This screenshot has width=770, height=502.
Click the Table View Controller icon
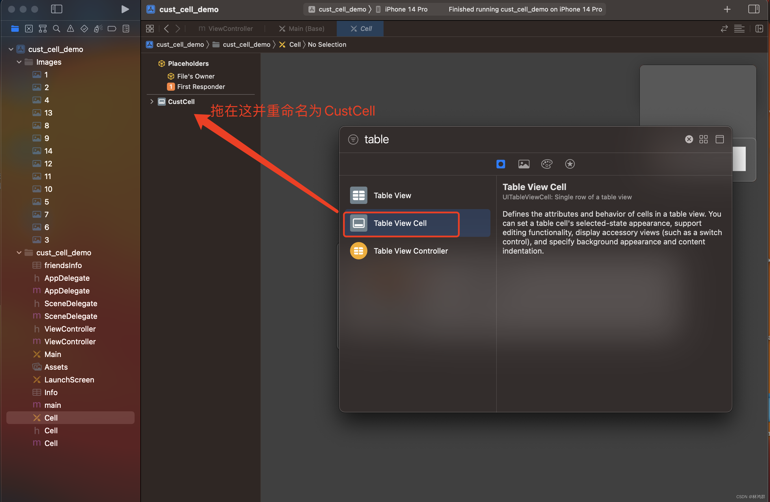coord(359,250)
